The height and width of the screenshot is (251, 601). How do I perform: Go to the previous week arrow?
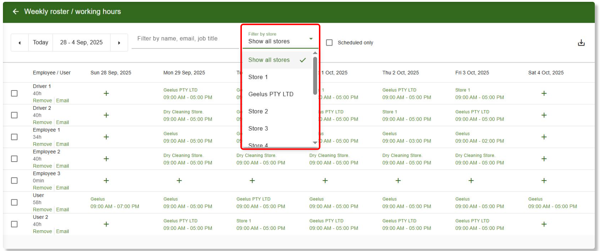click(x=20, y=43)
